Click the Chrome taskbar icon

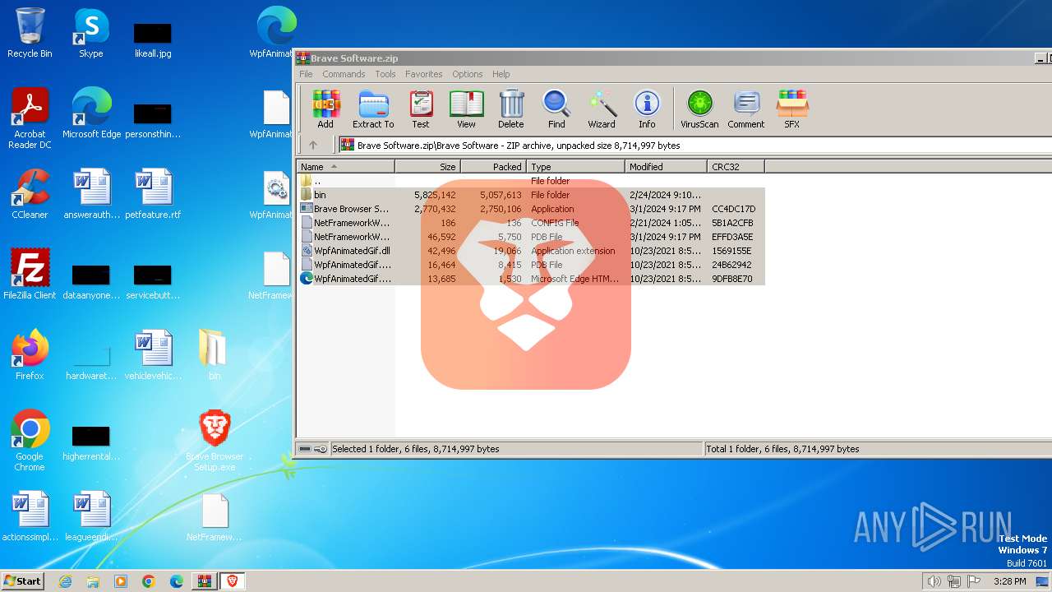pos(149,581)
